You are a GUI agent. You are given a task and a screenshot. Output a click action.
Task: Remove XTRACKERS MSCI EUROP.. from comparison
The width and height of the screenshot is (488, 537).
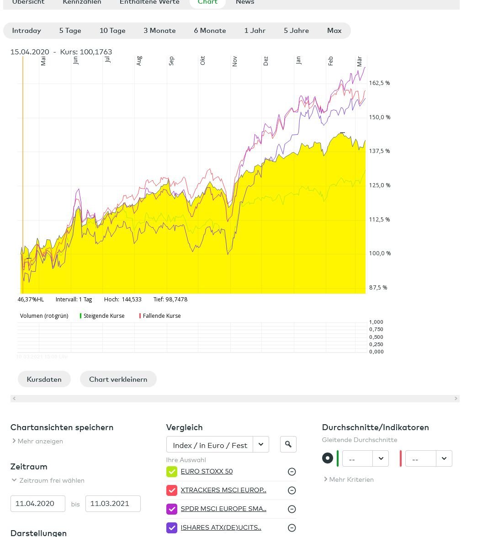tap(292, 490)
